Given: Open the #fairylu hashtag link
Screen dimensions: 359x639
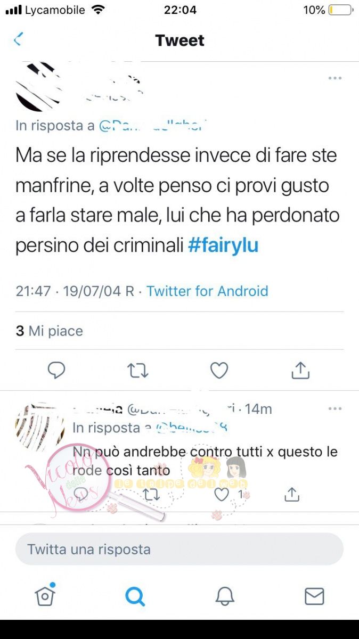Looking at the screenshot, I should [223, 245].
